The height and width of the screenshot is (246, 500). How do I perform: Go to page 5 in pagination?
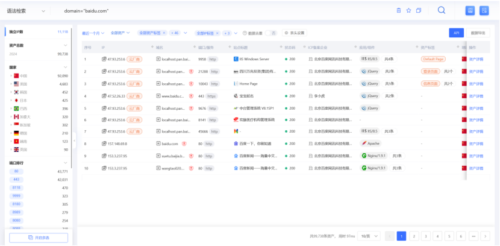tap(449, 236)
